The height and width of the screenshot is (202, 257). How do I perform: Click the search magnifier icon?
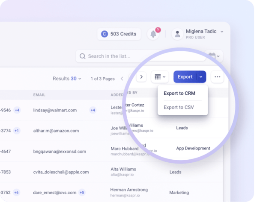(x=82, y=56)
